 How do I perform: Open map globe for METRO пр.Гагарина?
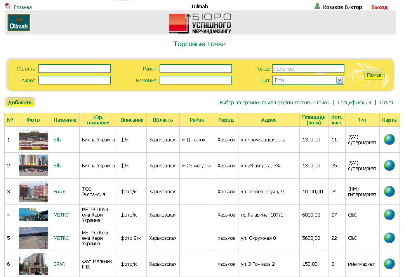click(389, 215)
